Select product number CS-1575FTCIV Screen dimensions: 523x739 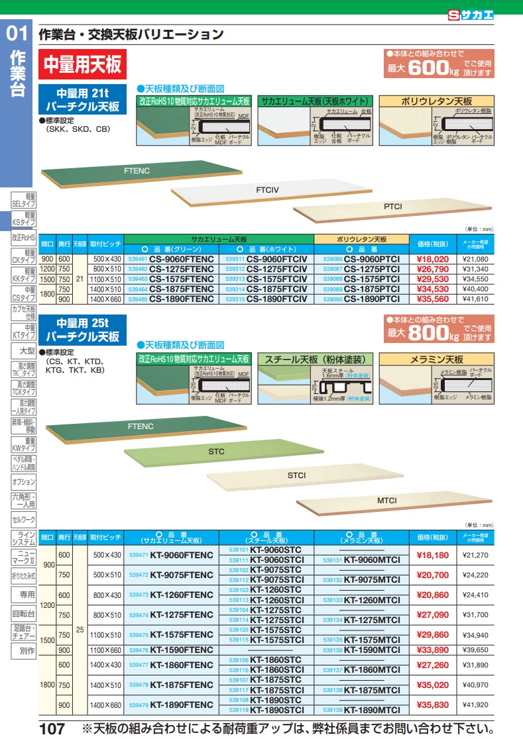[277, 279]
